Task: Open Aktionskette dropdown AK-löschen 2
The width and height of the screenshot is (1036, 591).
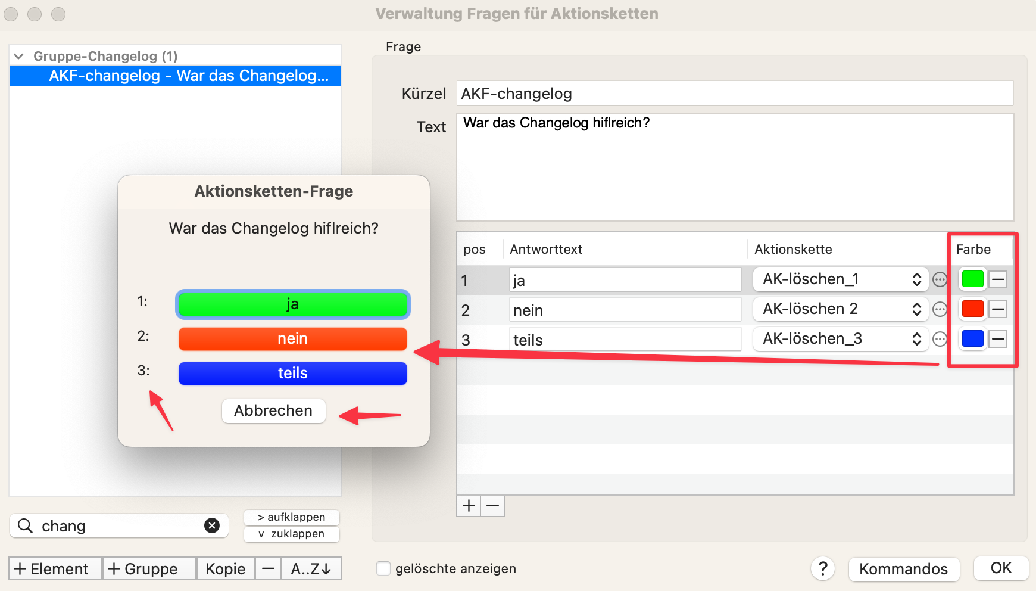Action: (841, 309)
